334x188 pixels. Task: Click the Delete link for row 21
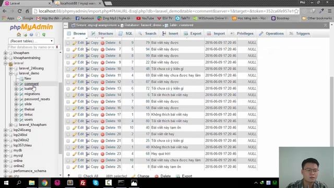tap(110, 140)
